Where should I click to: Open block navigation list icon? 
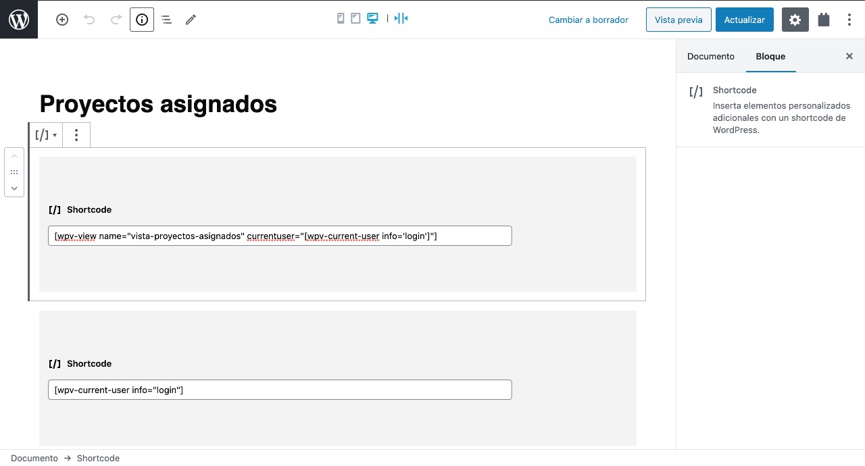(166, 20)
